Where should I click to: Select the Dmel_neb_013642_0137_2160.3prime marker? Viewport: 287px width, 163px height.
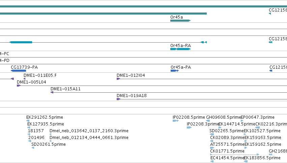pyautogui.click(x=50, y=134)
